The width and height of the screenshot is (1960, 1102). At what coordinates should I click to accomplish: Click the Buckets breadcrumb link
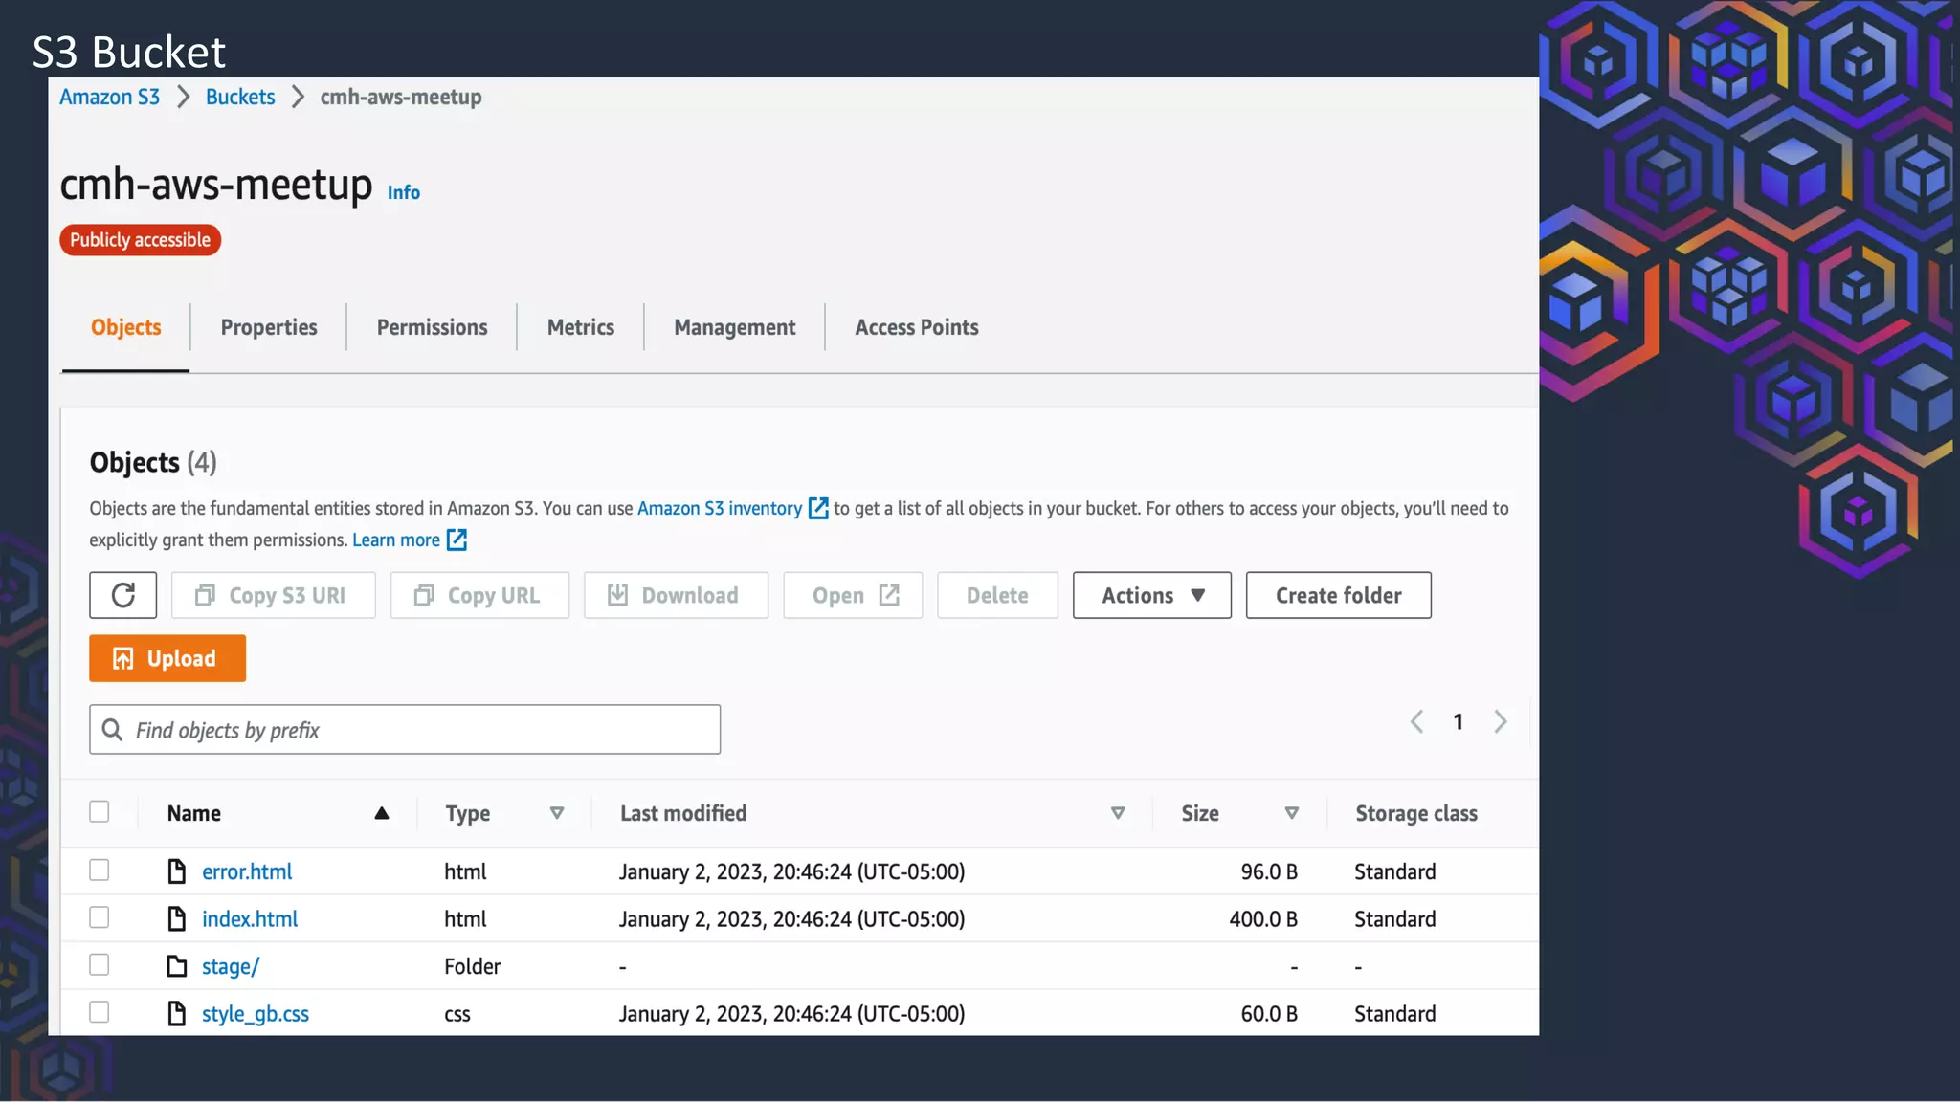tap(240, 97)
